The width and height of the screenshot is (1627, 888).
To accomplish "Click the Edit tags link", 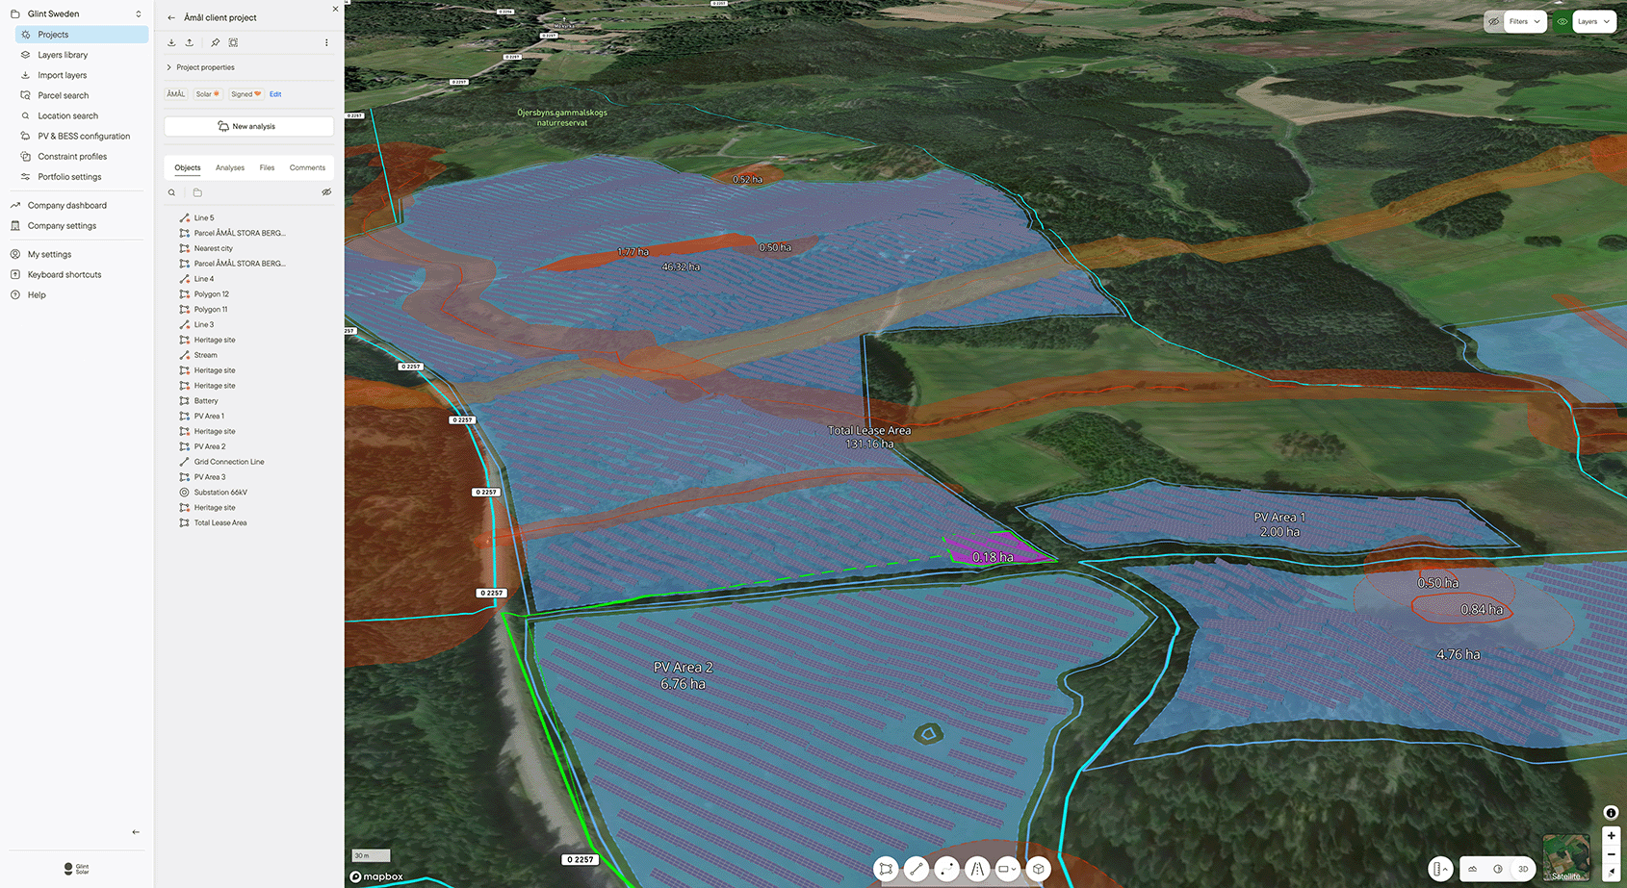I will [275, 94].
